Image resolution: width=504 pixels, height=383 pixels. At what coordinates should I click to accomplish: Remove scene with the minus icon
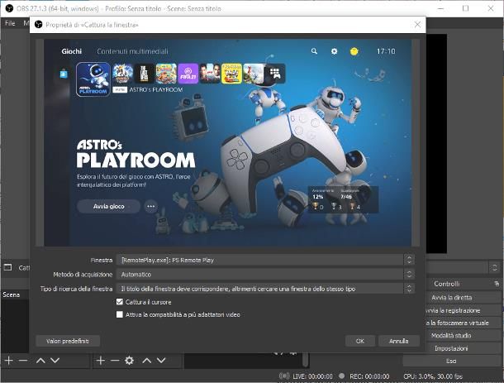23,361
